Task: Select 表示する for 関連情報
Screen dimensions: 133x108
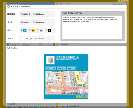Action: tap(22, 14)
